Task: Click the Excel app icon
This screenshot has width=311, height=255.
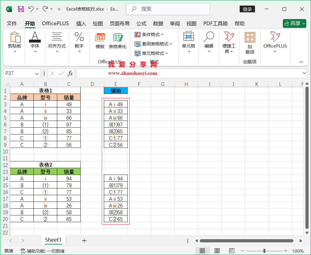Action: click(x=9, y=9)
